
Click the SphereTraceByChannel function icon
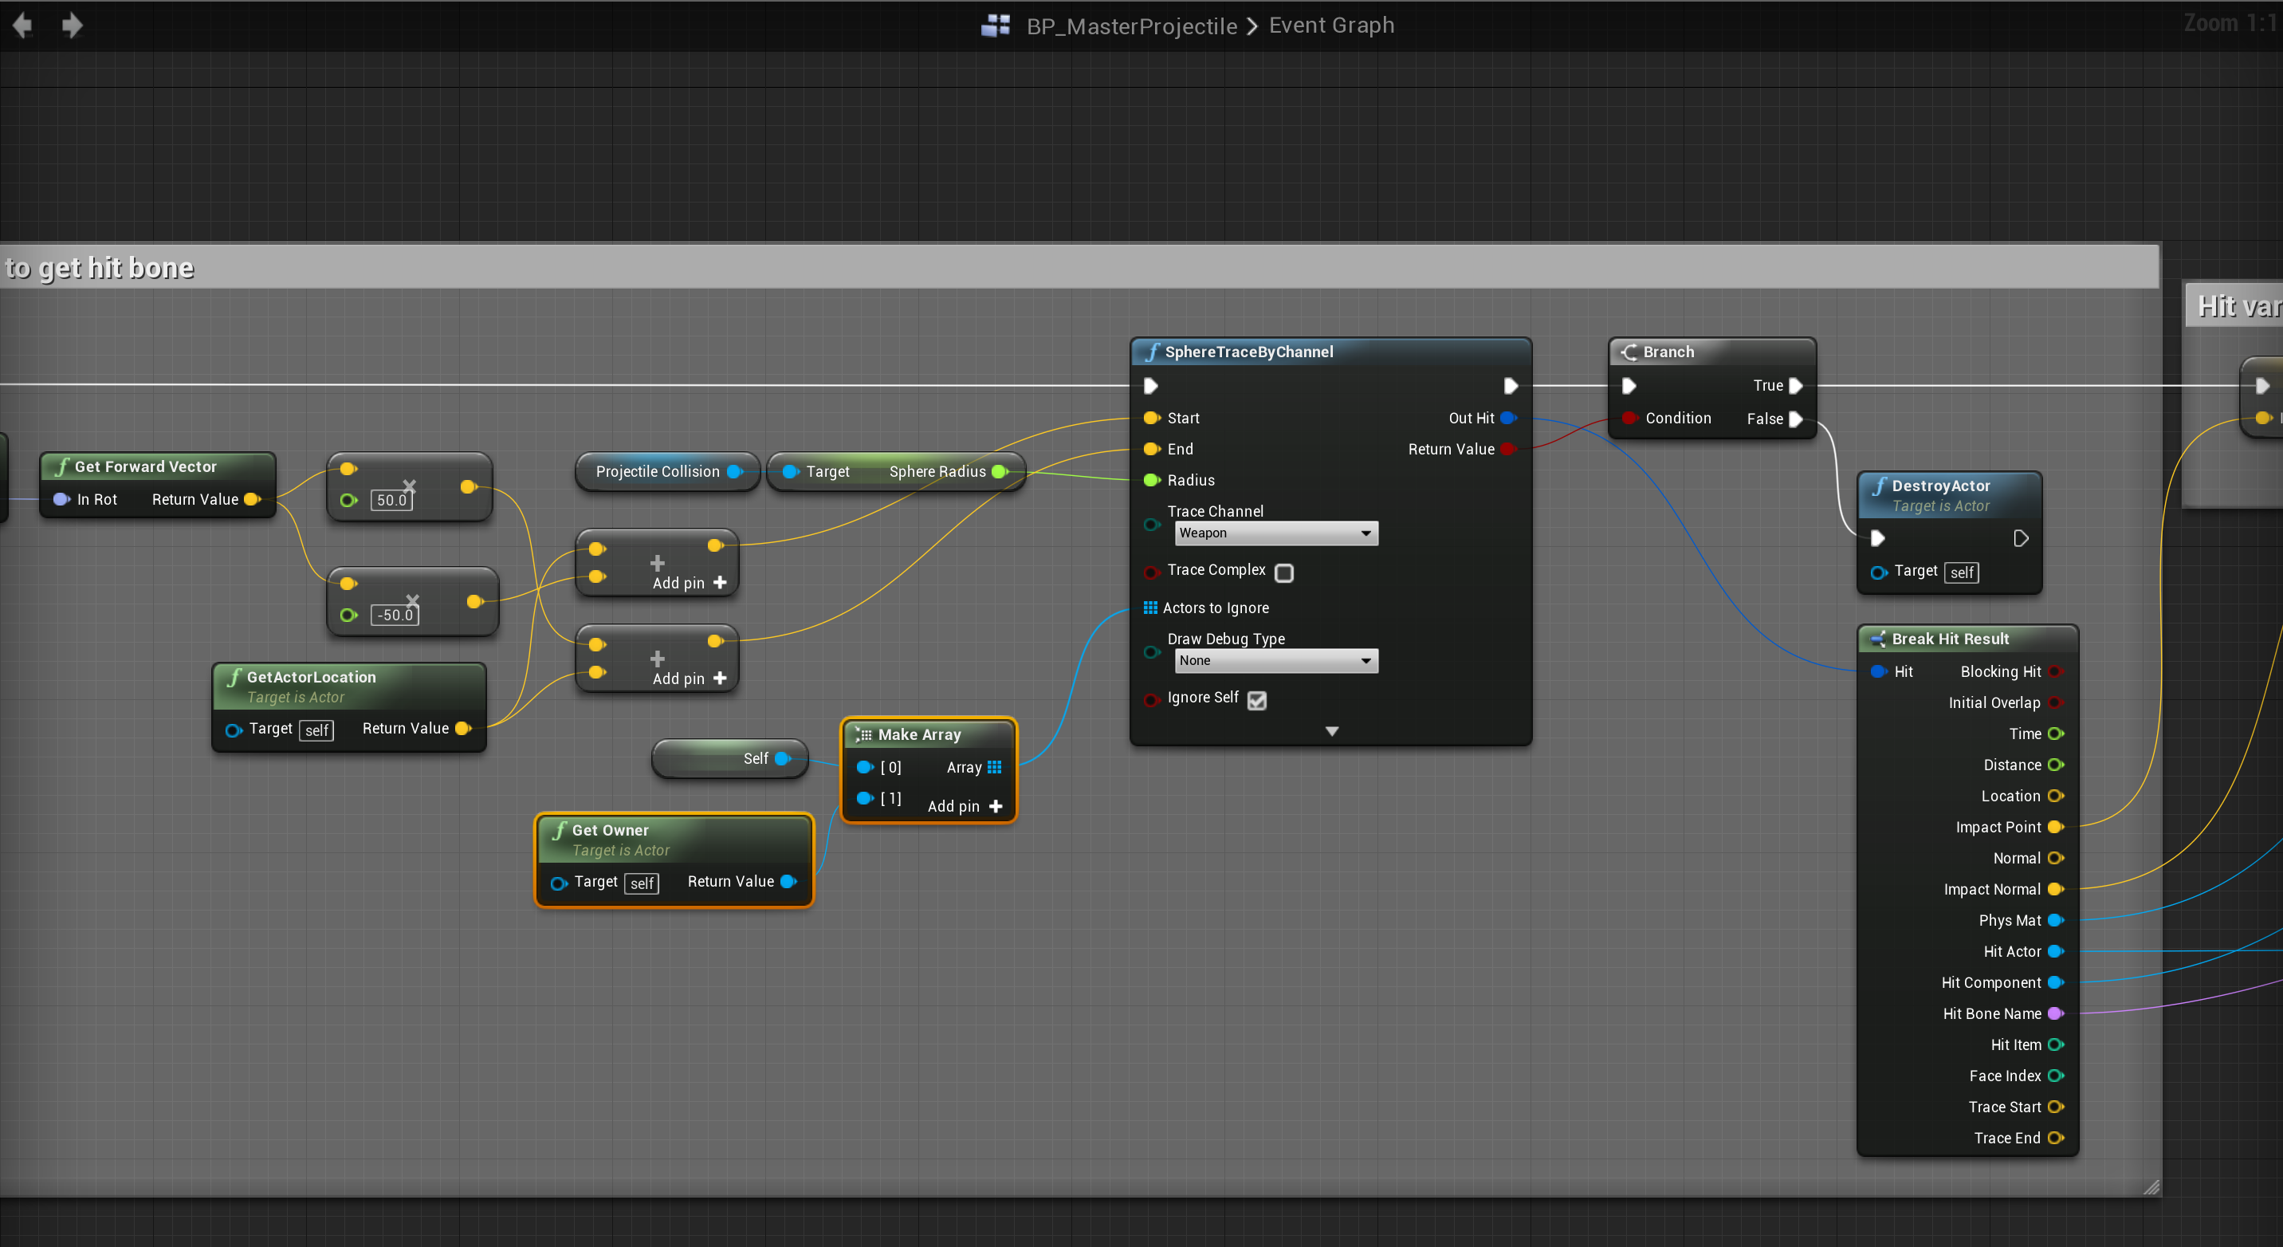1151,352
